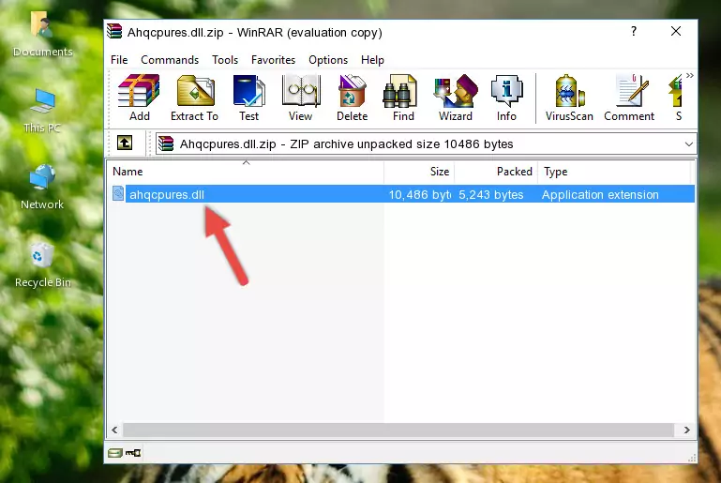Open the View toolbar icon
Image resolution: width=721 pixels, height=483 pixels.
pos(301,98)
